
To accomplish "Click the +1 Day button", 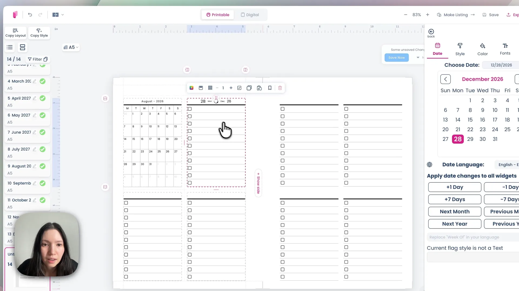I will (455, 187).
